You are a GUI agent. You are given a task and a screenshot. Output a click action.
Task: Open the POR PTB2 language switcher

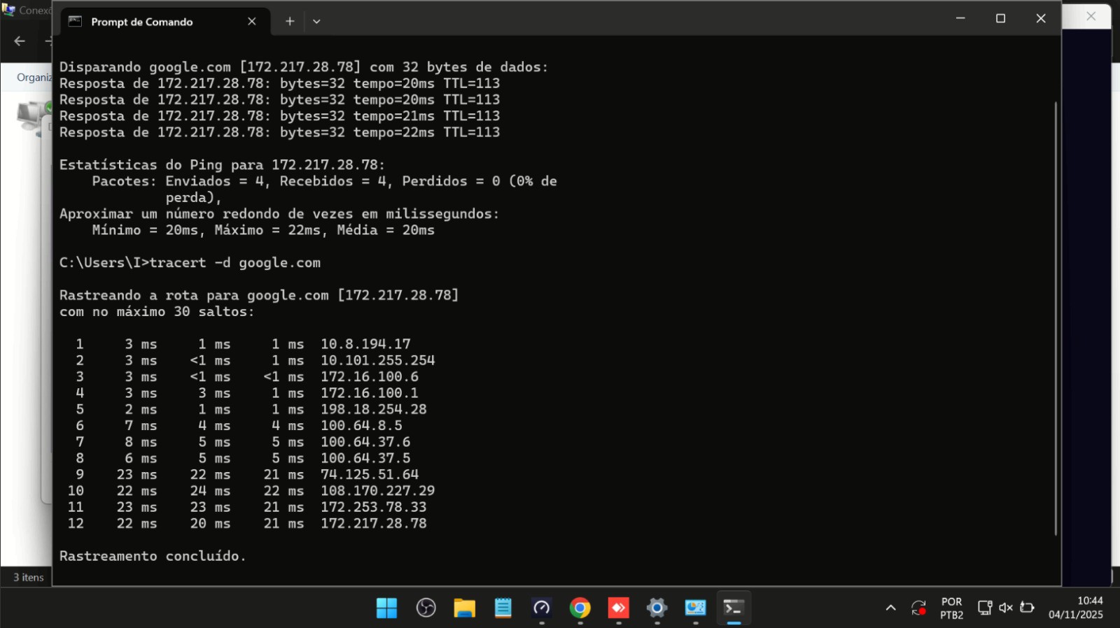951,608
